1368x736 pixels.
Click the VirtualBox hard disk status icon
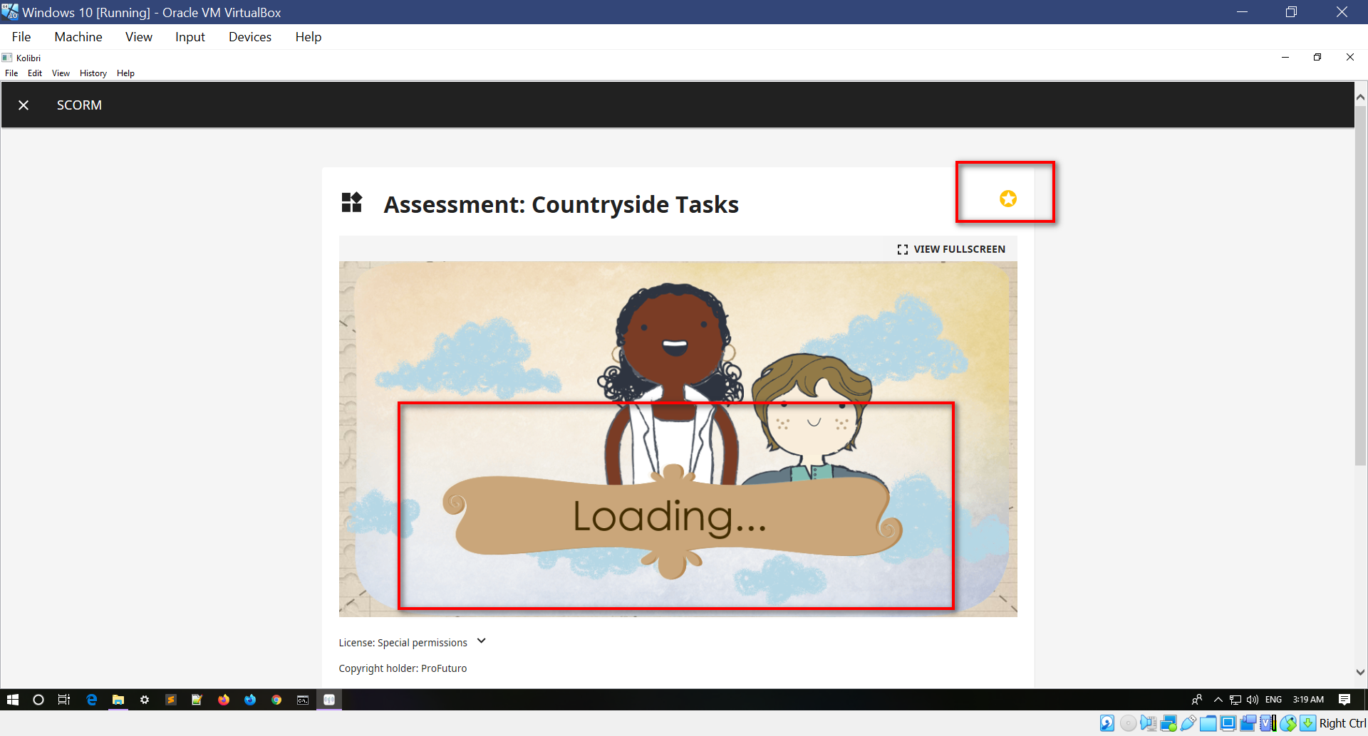tap(1107, 723)
